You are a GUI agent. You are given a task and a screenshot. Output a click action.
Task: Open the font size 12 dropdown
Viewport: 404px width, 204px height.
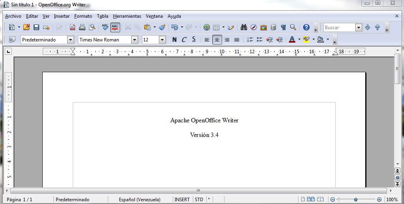tap(162, 39)
